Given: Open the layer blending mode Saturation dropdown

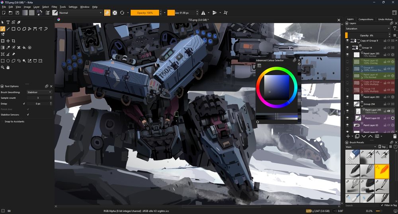Looking at the screenshot, I should 367,29.
